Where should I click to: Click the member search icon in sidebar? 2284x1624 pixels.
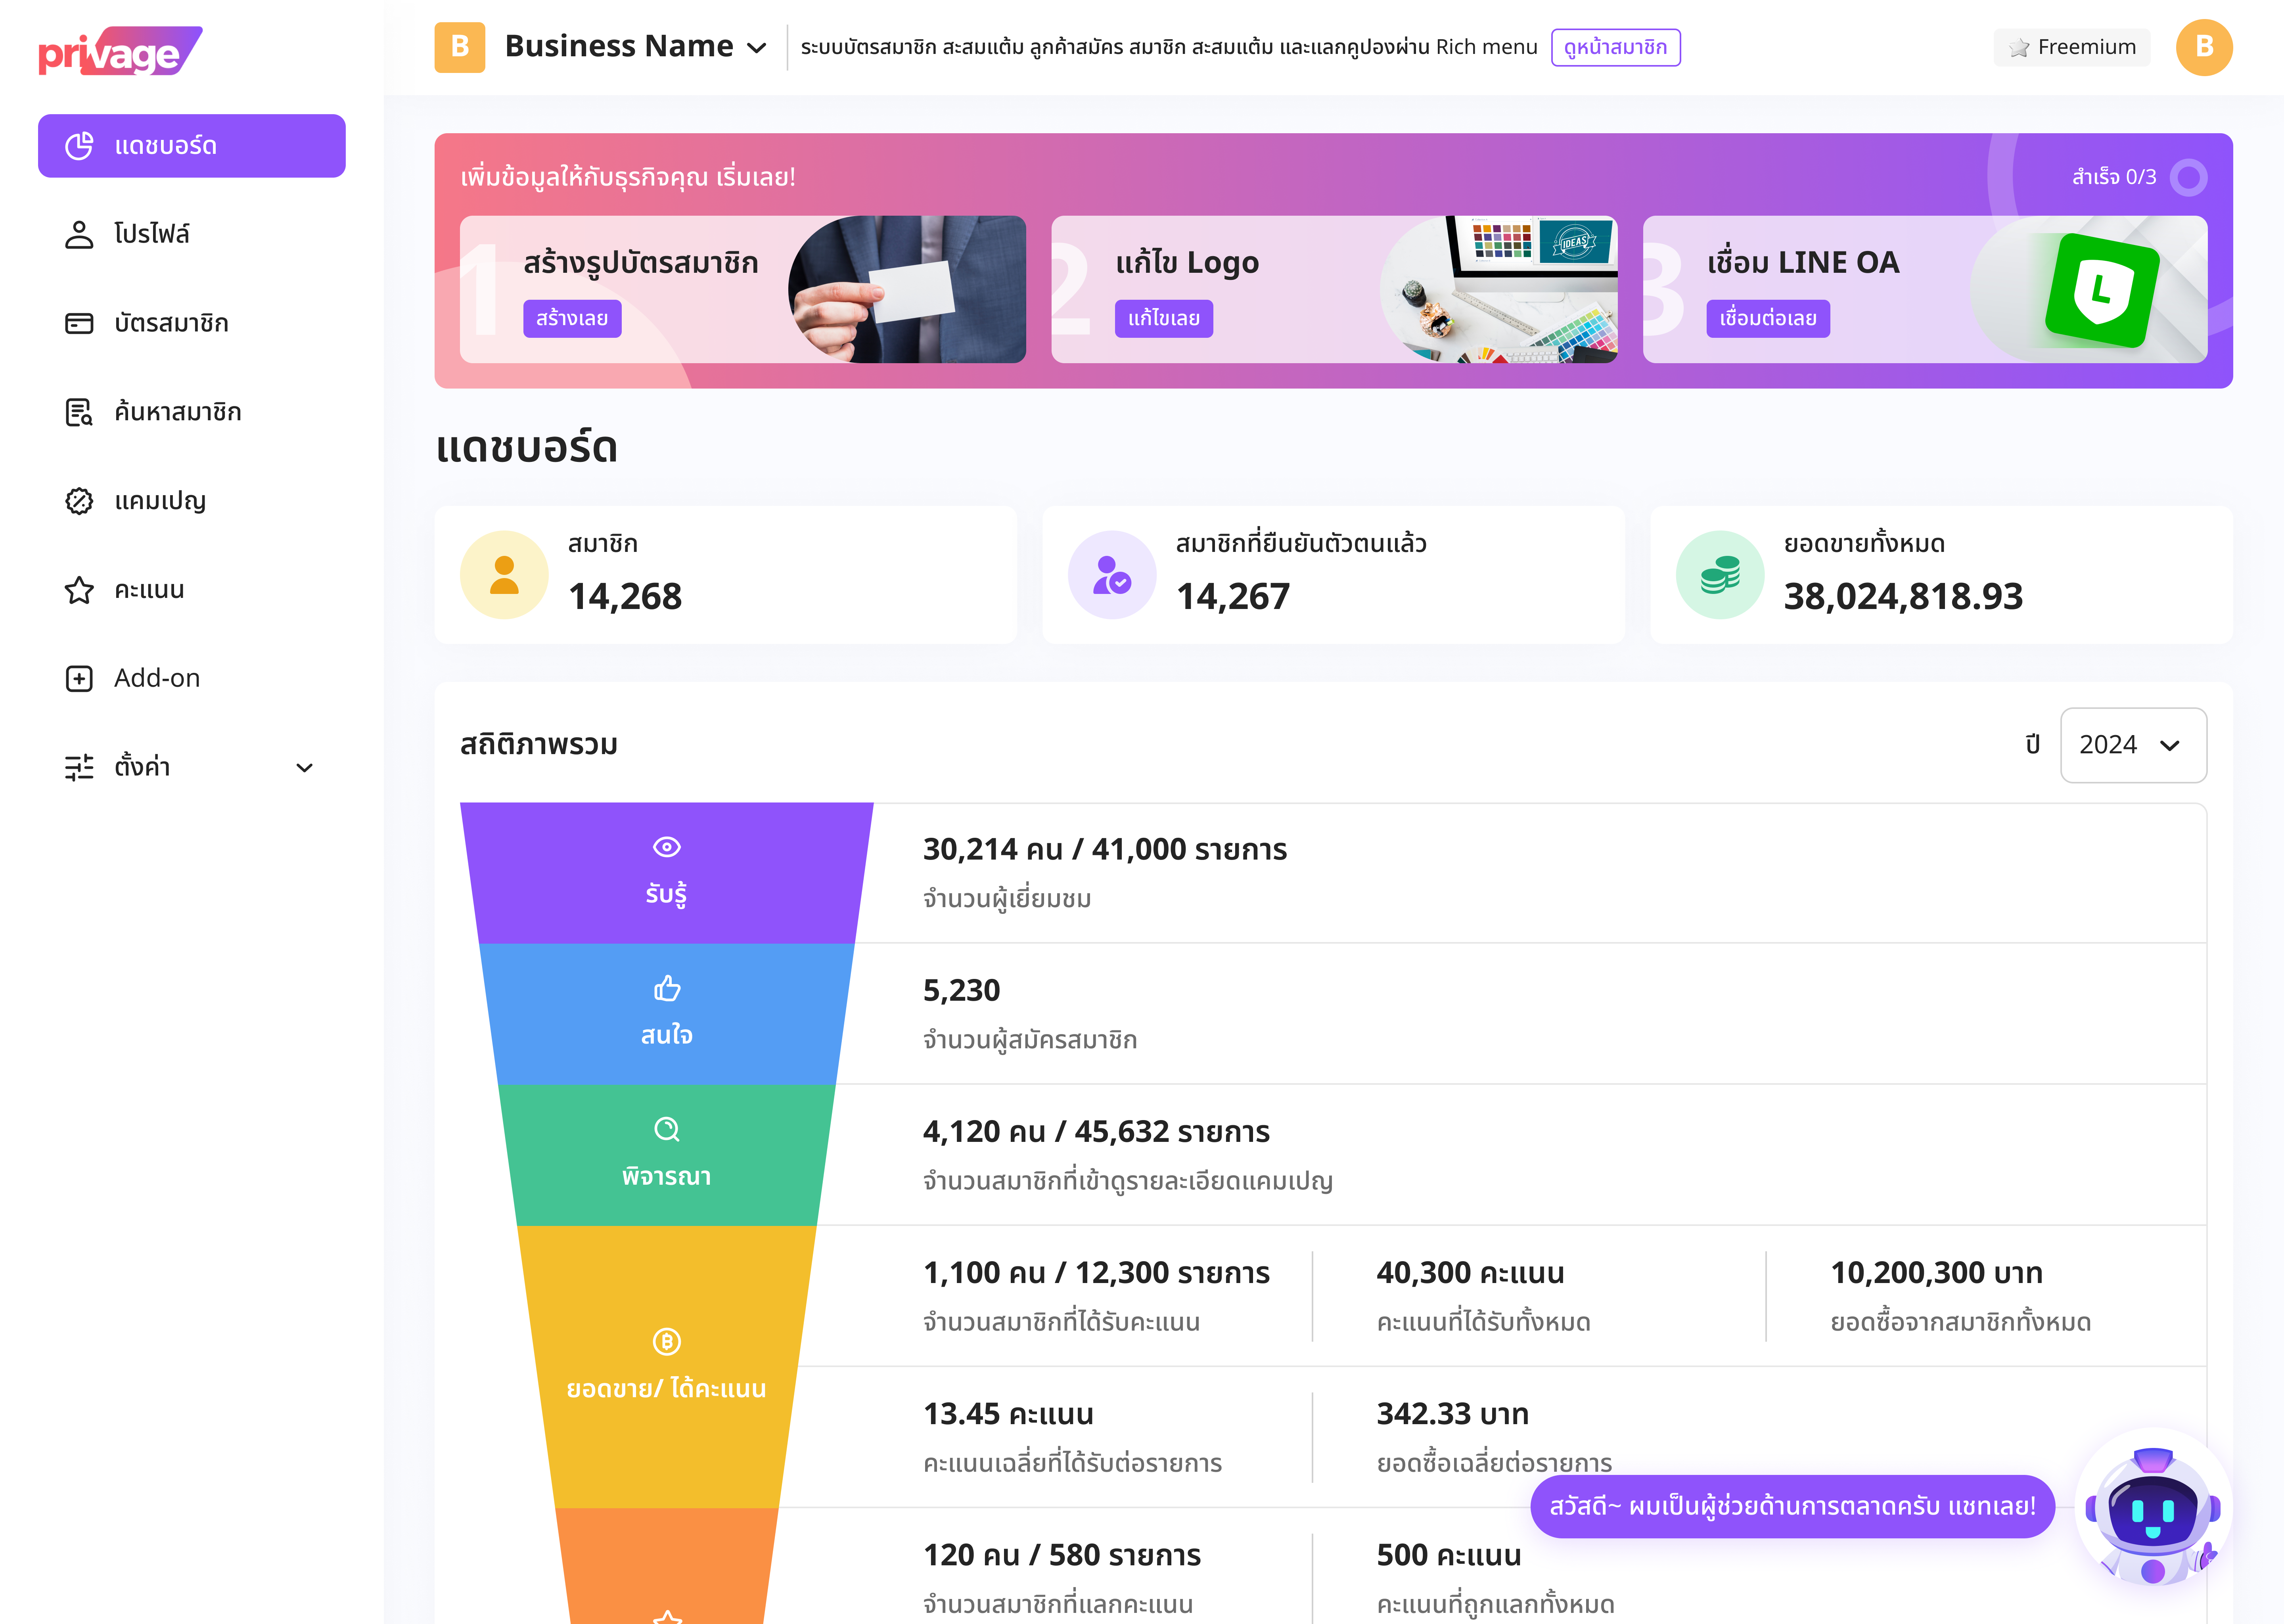(x=79, y=412)
